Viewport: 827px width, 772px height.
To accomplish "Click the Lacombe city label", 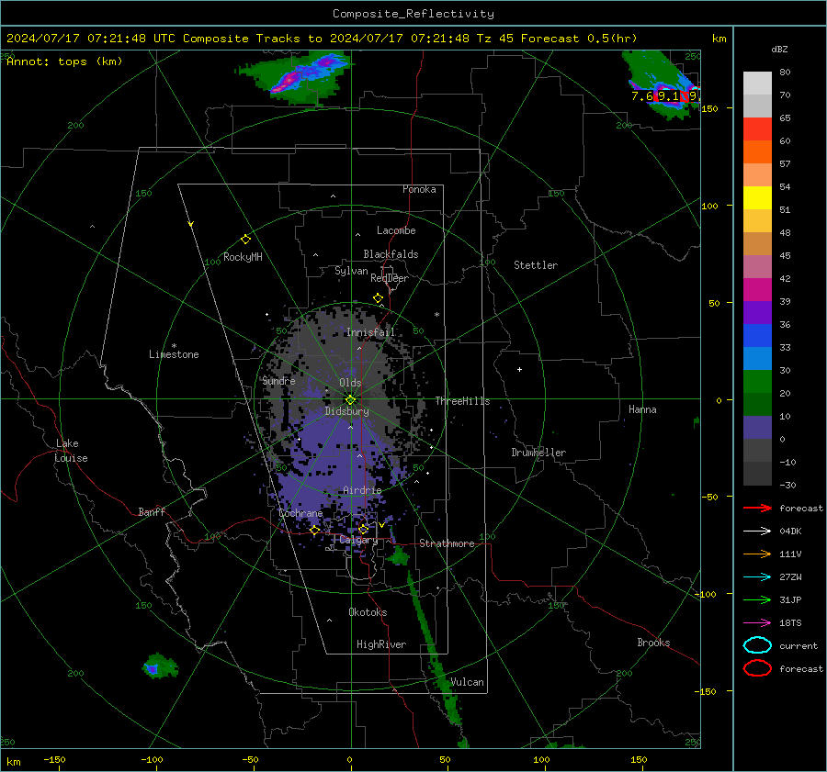I will coord(396,230).
